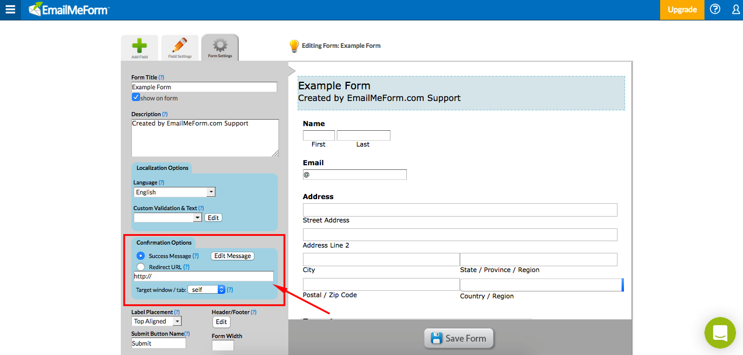The image size is (743, 355).
Task: Select the Success Message radio button
Action: [x=141, y=256]
